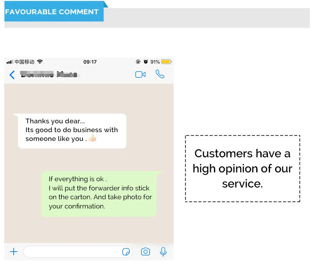Screen dimensions: 314x263
Task: Click the thumbs up emoji in message
Action: (x=93, y=138)
